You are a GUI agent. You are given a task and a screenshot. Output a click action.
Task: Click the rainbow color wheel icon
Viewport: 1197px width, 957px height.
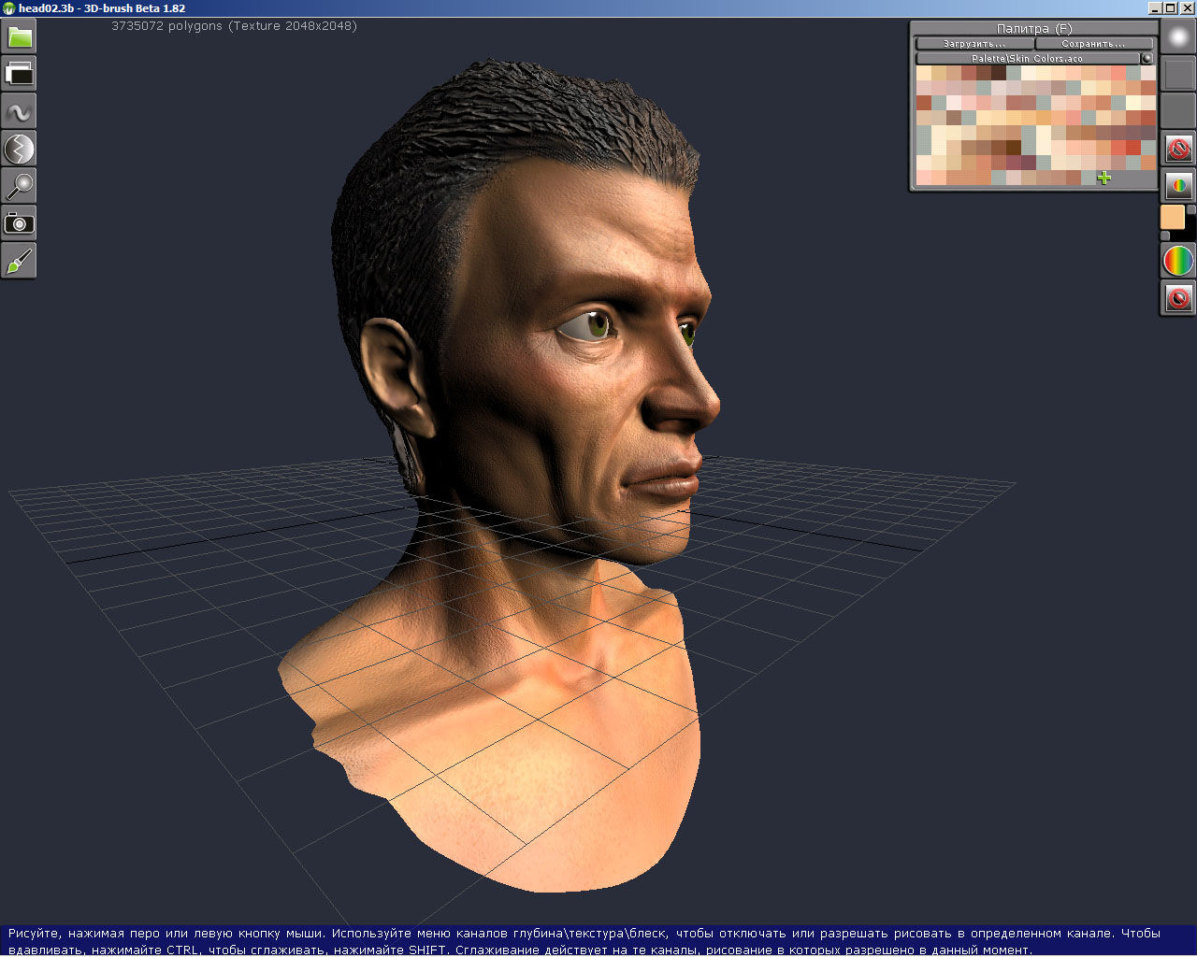[x=1178, y=261]
